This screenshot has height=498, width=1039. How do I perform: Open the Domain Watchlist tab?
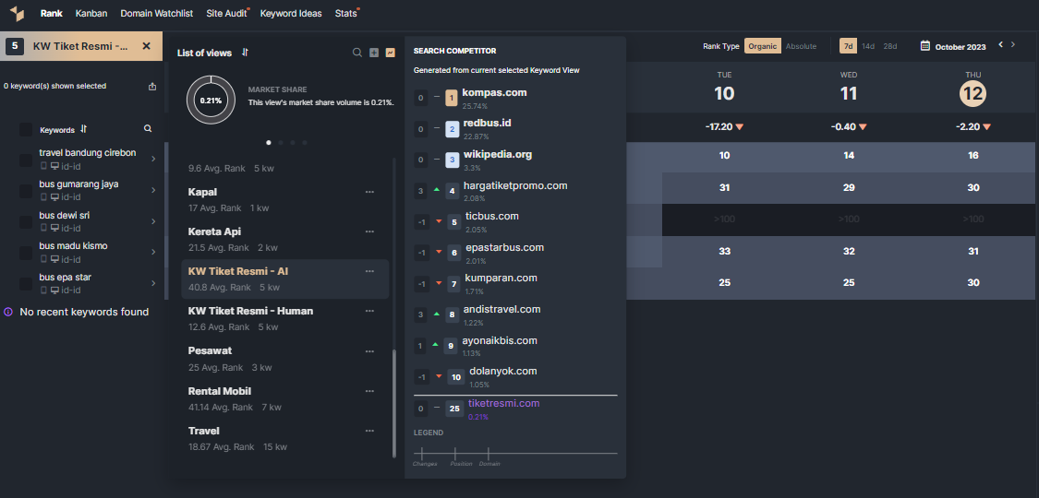158,13
